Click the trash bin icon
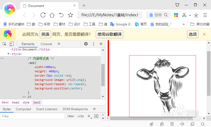The height and width of the screenshot is (127, 211). 172,124
